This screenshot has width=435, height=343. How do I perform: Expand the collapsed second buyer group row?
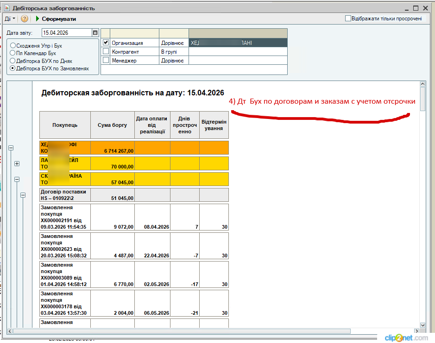point(17,163)
